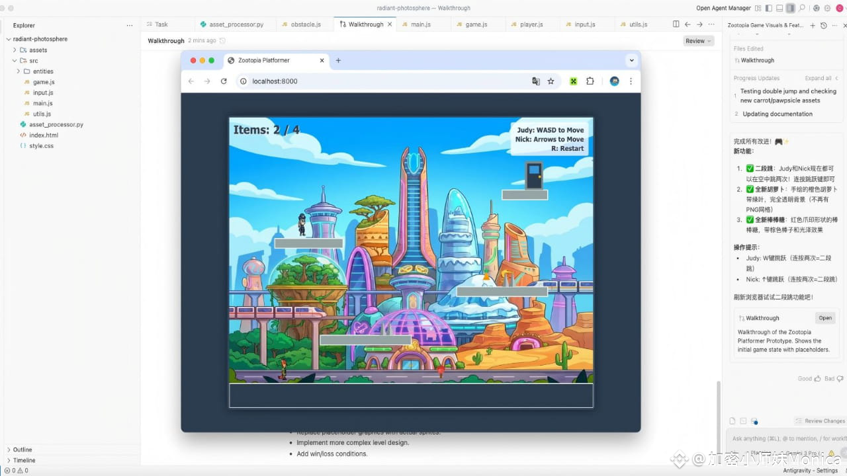847x476 pixels.
Task: Close the agent panel with X
Action: click(x=844, y=25)
